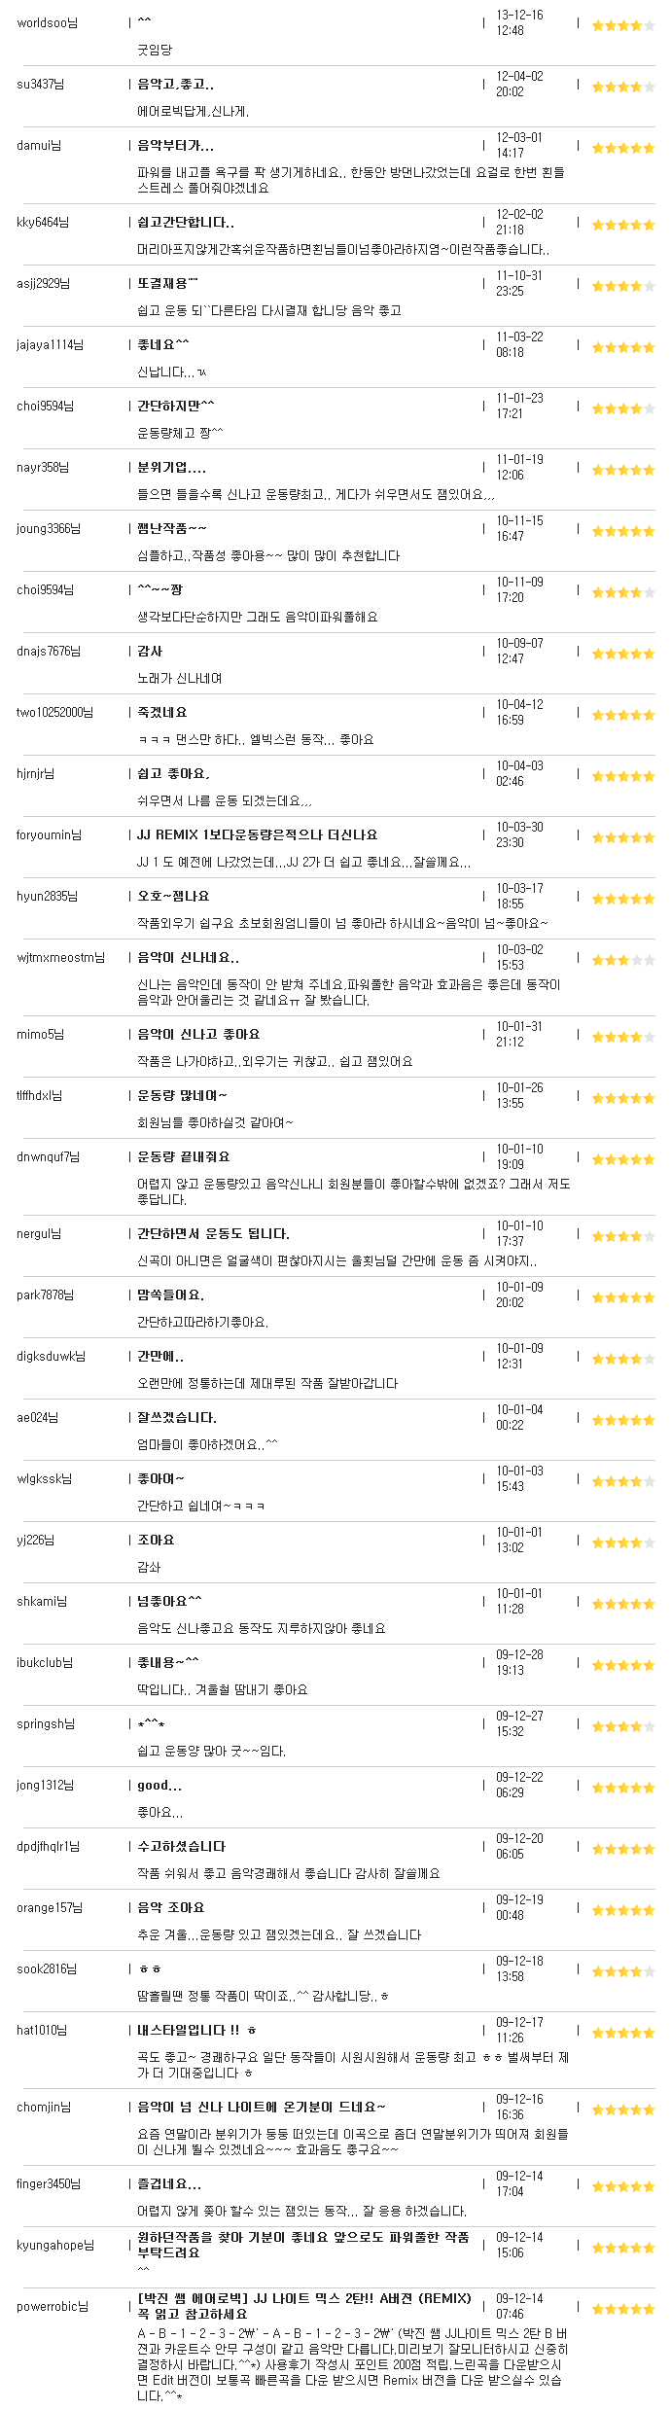Click the powerrobic notice title about JJ 나이트 믹스 2탄
The image size is (671, 2411).
(x=304, y=2306)
